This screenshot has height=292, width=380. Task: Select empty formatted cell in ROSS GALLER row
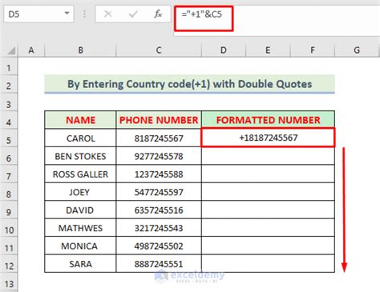[x=268, y=174]
